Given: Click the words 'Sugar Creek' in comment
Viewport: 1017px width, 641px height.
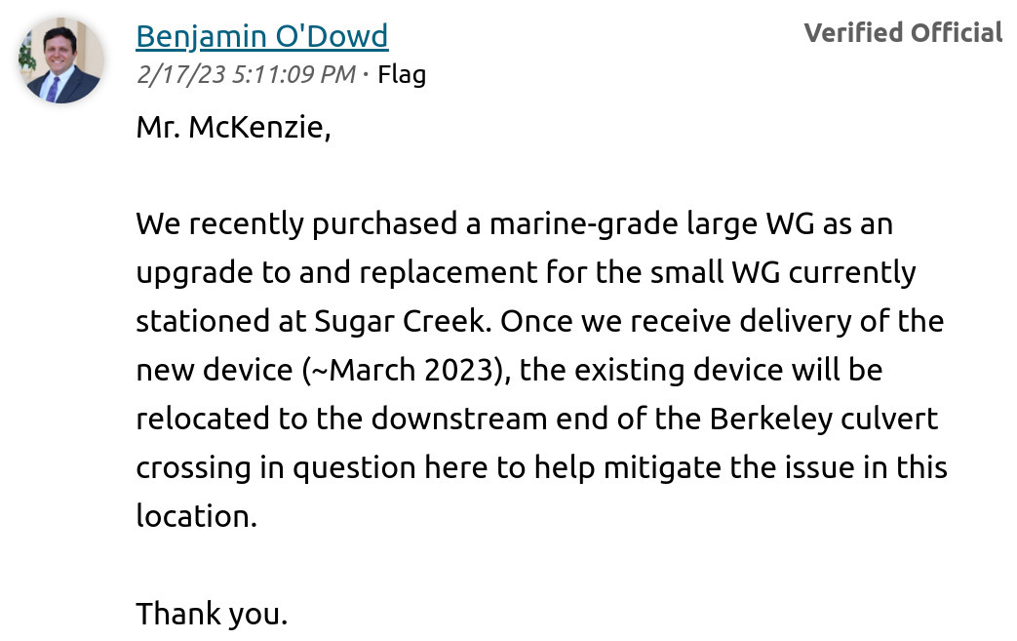Looking at the screenshot, I should (x=402, y=322).
